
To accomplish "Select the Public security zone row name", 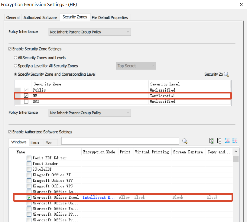I will (39, 90).
